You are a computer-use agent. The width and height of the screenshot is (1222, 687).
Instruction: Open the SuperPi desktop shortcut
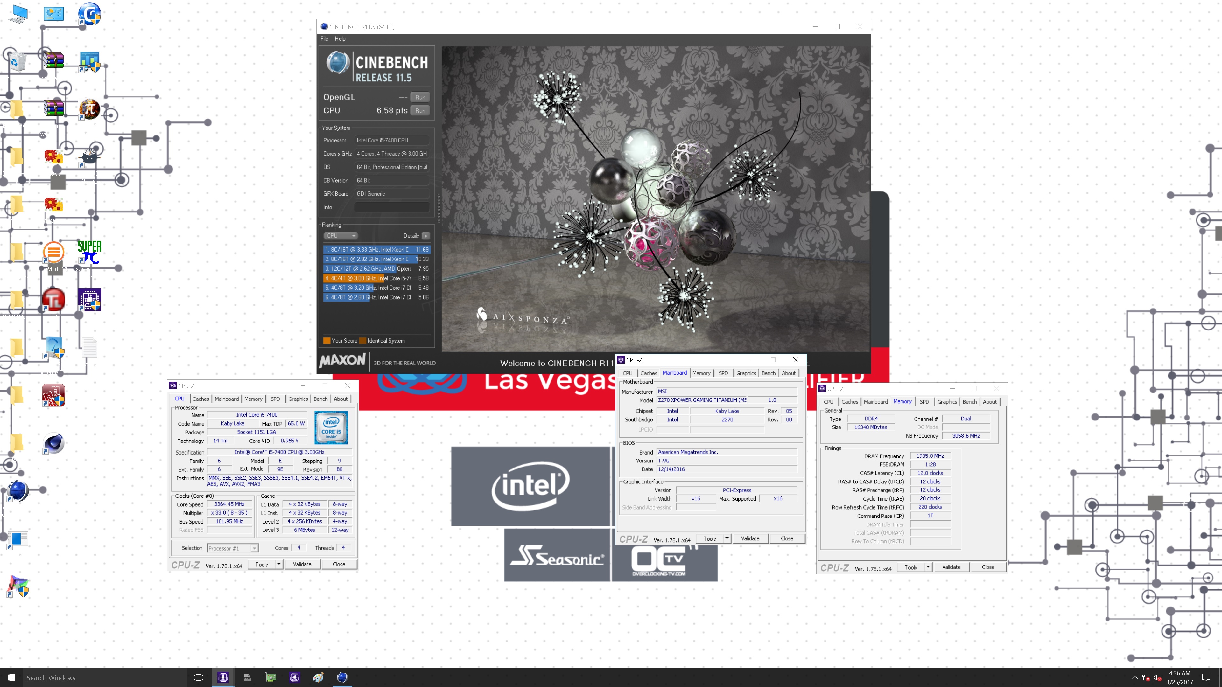(x=89, y=252)
